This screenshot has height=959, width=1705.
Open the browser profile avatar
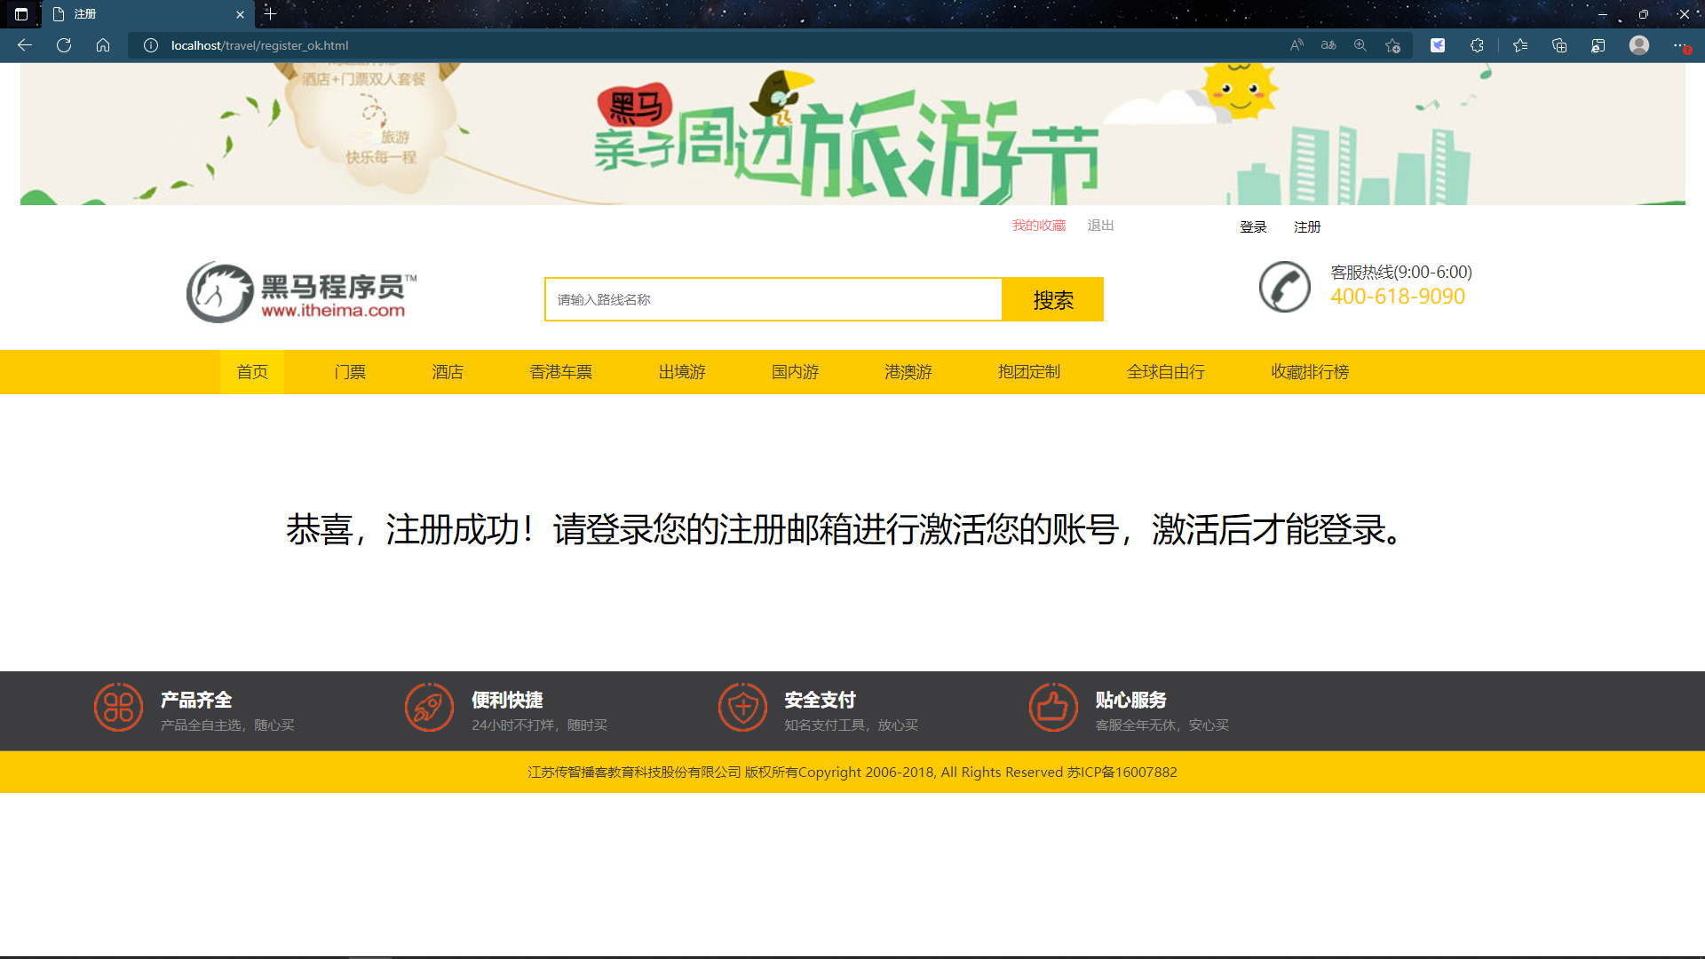(x=1638, y=45)
